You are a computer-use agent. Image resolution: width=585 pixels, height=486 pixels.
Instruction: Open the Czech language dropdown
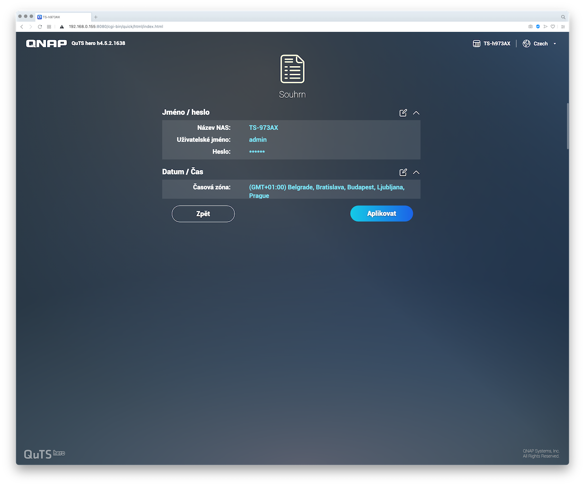coord(555,44)
